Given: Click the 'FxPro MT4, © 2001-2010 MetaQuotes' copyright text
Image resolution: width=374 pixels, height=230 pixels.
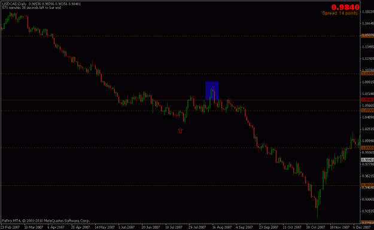Looking at the screenshot, I should click(x=46, y=220).
